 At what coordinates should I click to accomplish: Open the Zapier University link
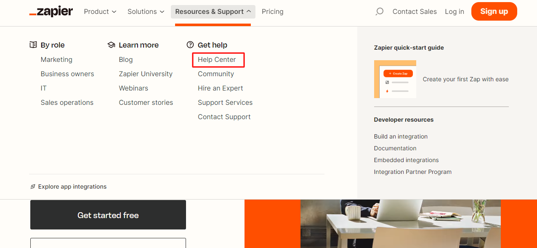pos(146,74)
